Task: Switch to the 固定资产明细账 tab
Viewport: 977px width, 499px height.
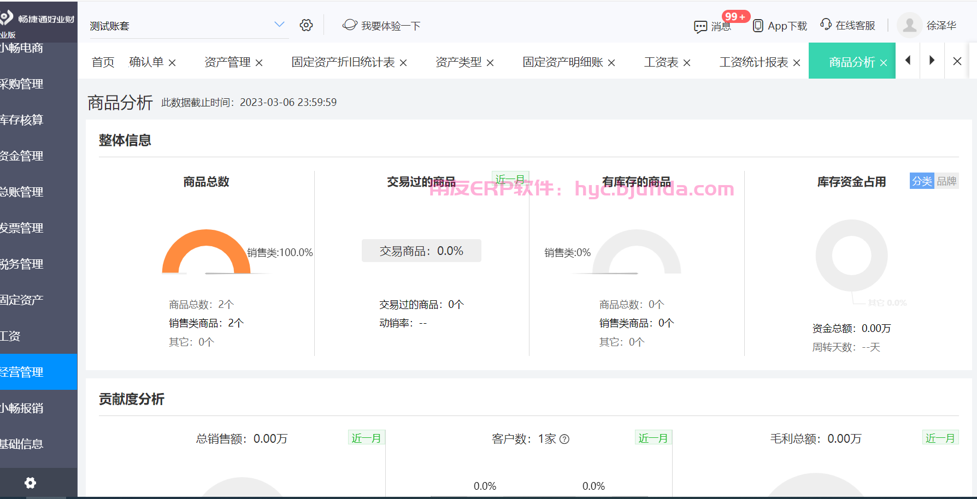Action: coord(563,62)
